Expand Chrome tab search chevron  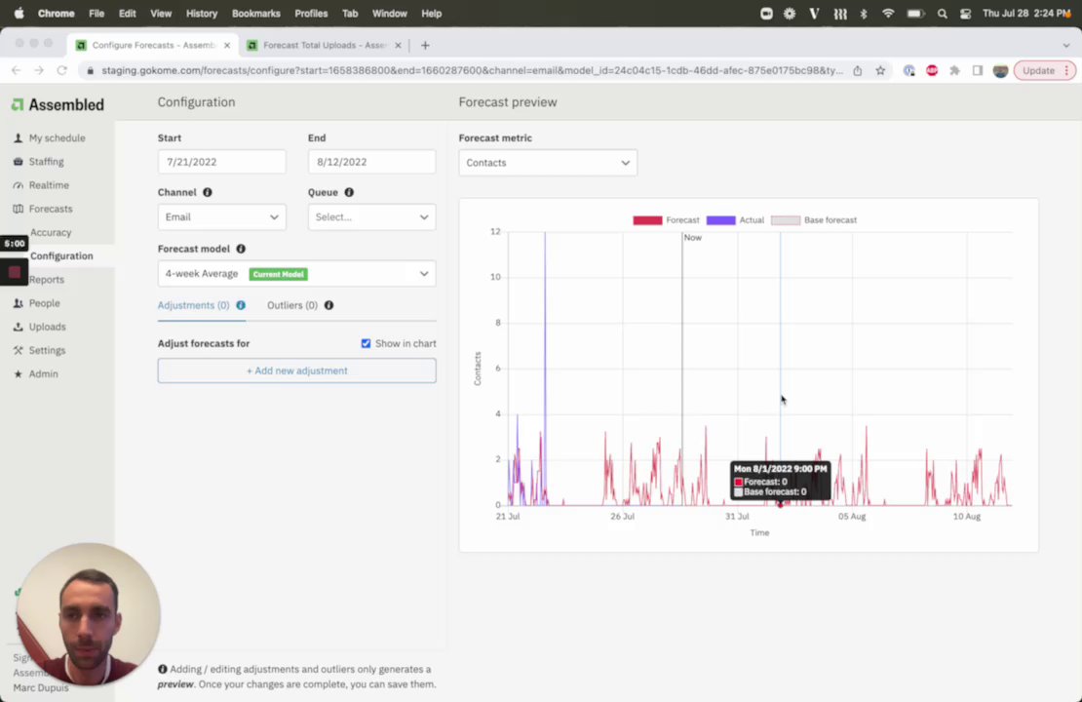(x=1066, y=46)
